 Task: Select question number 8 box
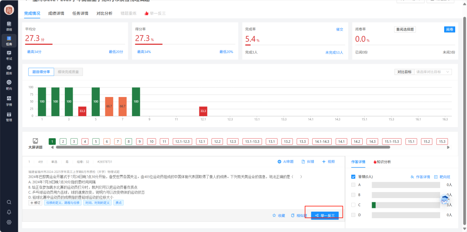coord(129,141)
